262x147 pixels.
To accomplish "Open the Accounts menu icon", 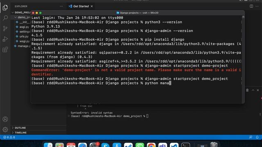I will (5, 119).
